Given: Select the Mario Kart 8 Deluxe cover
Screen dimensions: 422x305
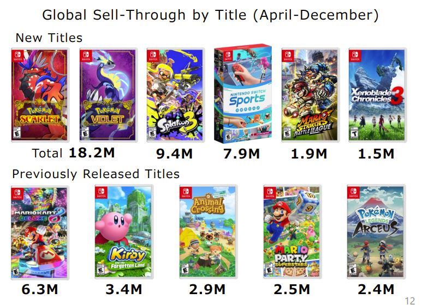Looking at the screenshot, I should 40,233.
